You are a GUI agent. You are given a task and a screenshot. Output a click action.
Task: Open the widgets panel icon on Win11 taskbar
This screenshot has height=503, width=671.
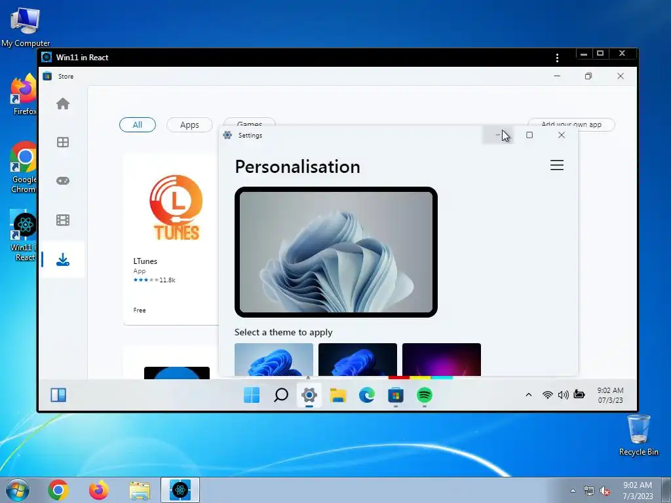58,395
